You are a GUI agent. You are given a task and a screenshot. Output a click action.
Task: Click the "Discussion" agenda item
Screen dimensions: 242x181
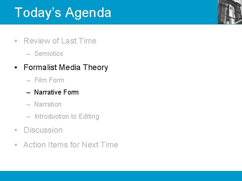click(43, 130)
